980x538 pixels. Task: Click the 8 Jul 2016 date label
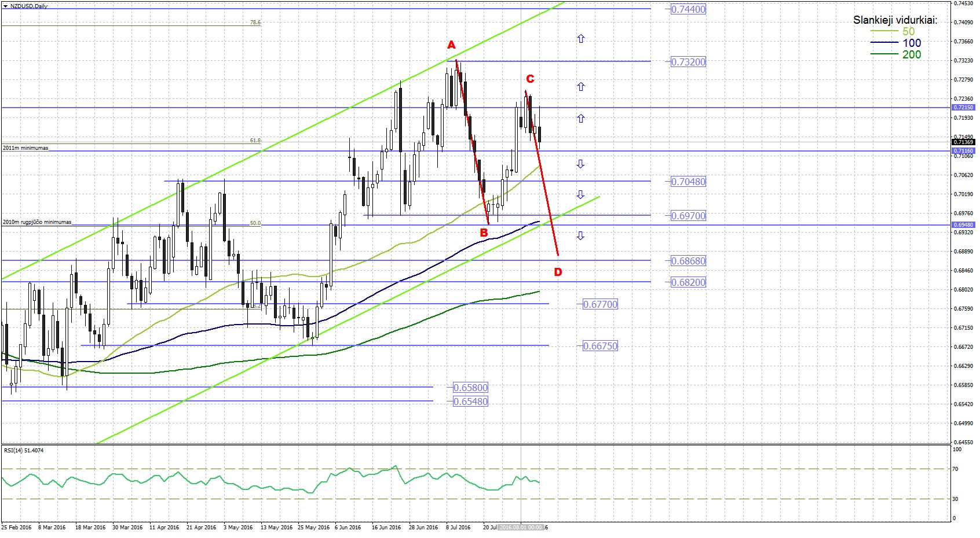[458, 528]
